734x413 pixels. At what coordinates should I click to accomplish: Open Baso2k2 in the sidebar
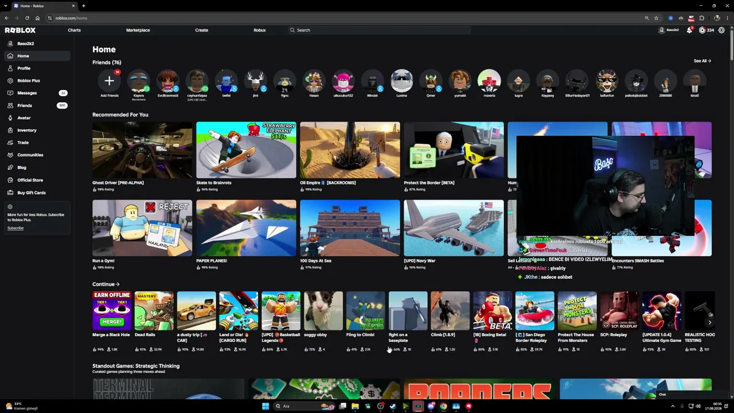[37, 44]
